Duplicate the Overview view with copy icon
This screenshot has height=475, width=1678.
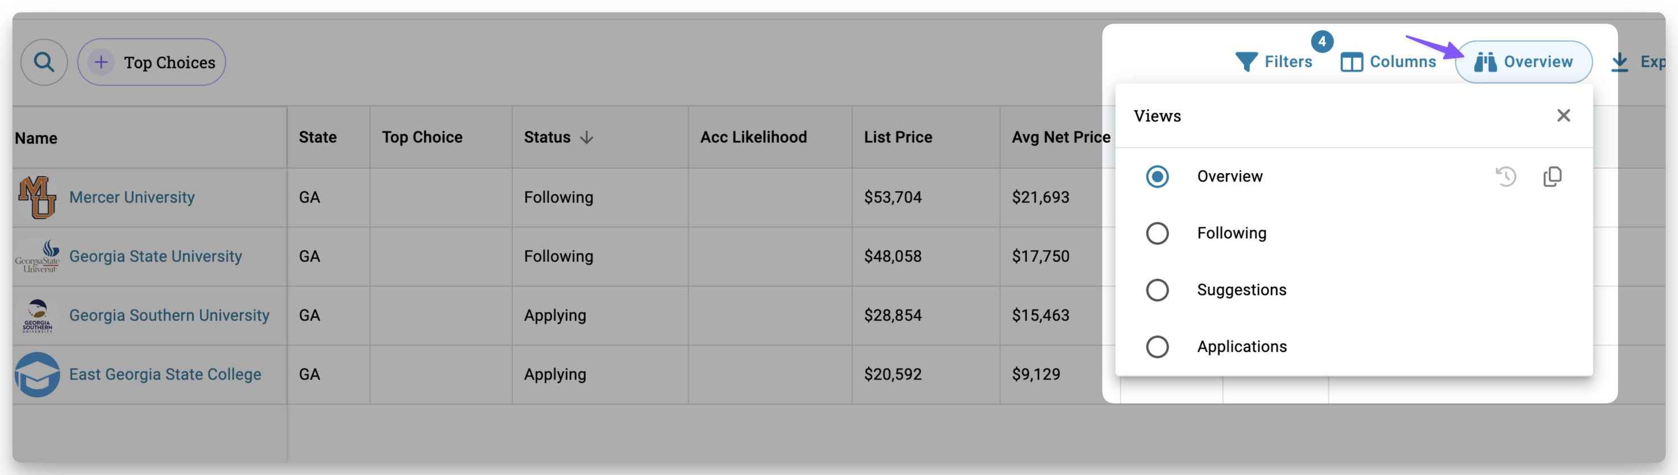pyautogui.click(x=1552, y=176)
